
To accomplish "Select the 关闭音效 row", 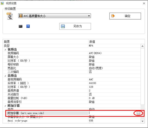I will [x=72, y=94].
